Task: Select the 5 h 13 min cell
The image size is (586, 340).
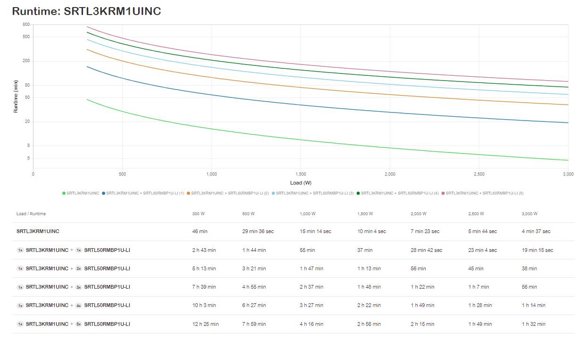Action: [204, 268]
